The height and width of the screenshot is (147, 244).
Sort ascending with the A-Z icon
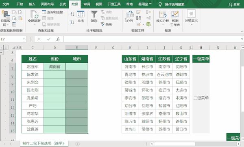coord(72,14)
